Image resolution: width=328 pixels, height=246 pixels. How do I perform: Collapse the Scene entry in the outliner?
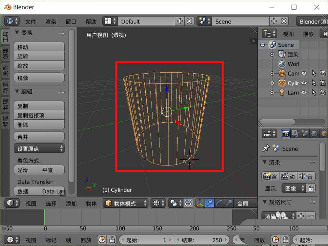(x=263, y=44)
